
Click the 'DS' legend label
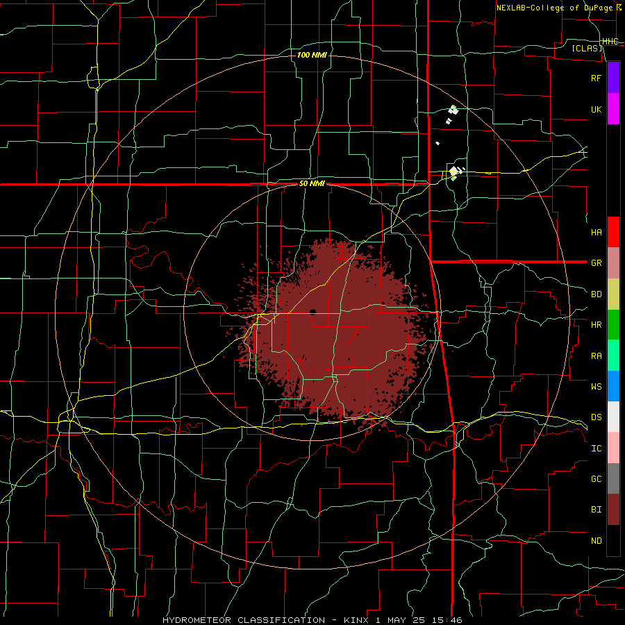597,417
